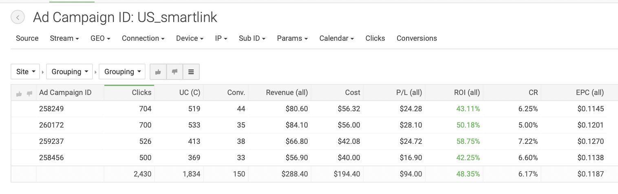Open the Calendar menu
618x194 pixels.
336,38
